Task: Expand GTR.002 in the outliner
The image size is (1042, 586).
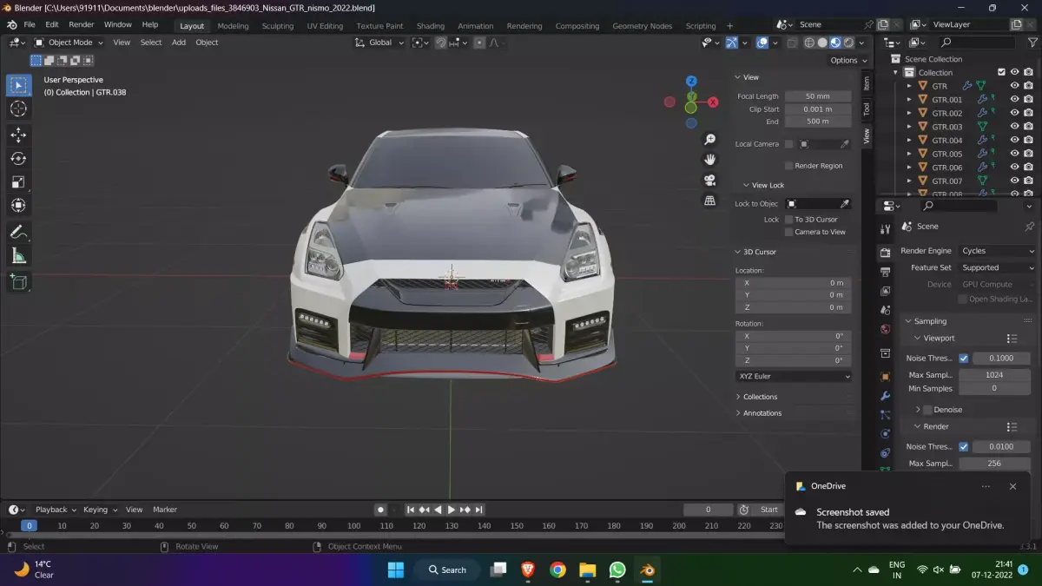Action: click(x=909, y=113)
